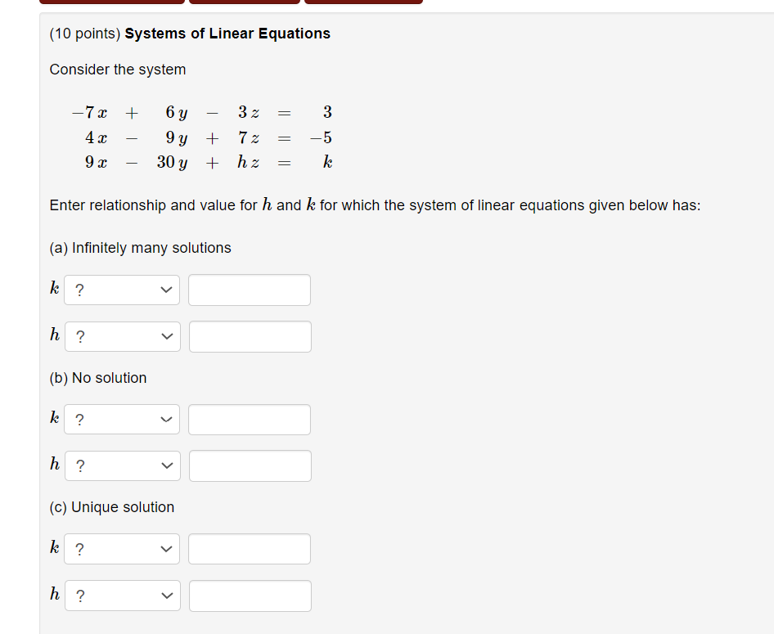Click the chevron on part (b) k selector

coord(166,419)
